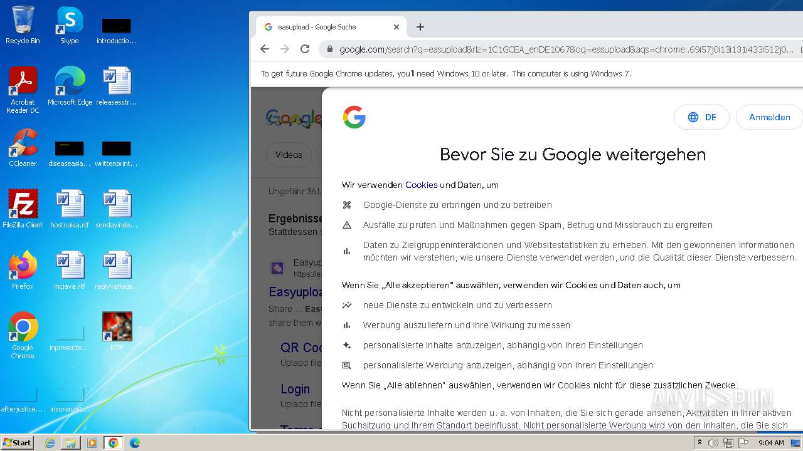Image resolution: width=803 pixels, height=451 pixels.
Task: Follow the Cookies link in consent dialog
Action: point(421,185)
